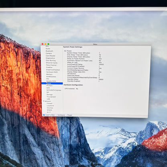Select SATA/SATA Express entry
Image resolution: width=167 pixels, height=167 pixels.
click(x=54, y=90)
